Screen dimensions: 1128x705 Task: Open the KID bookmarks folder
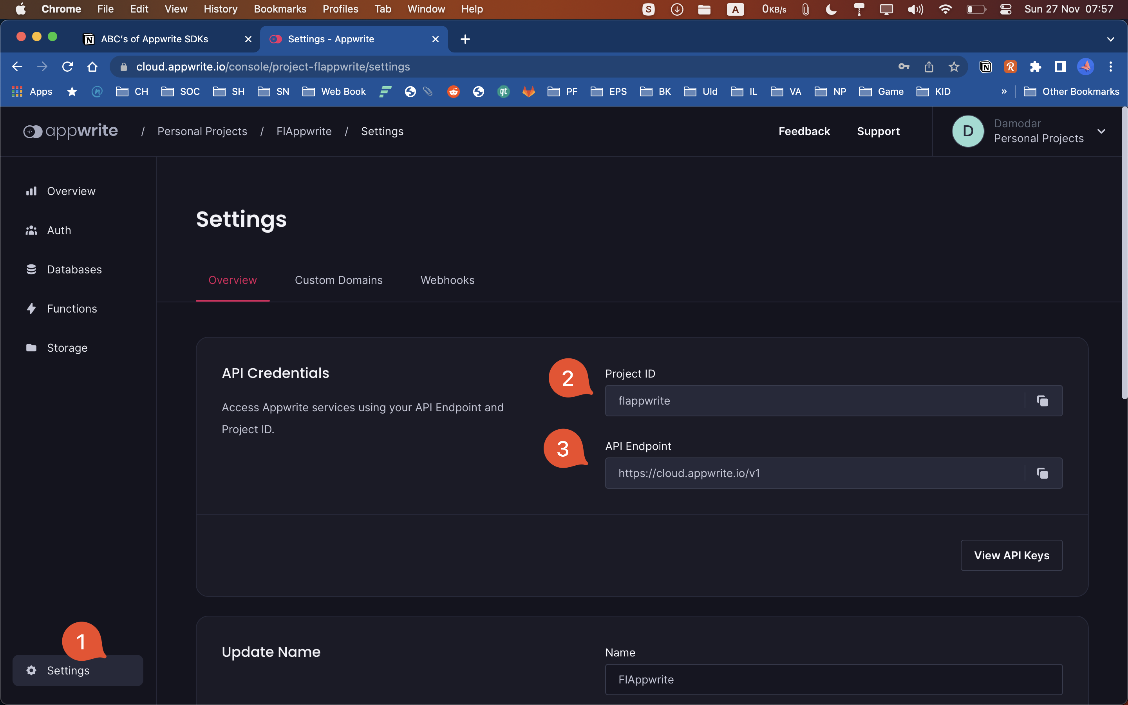tap(934, 92)
